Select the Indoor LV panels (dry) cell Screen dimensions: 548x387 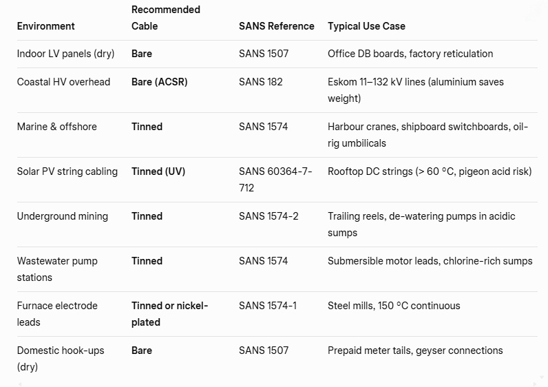(66, 54)
